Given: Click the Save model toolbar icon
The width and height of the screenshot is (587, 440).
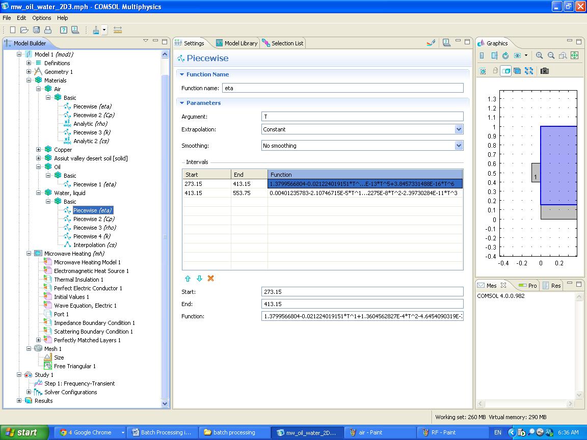Looking at the screenshot, I should click(36, 30).
